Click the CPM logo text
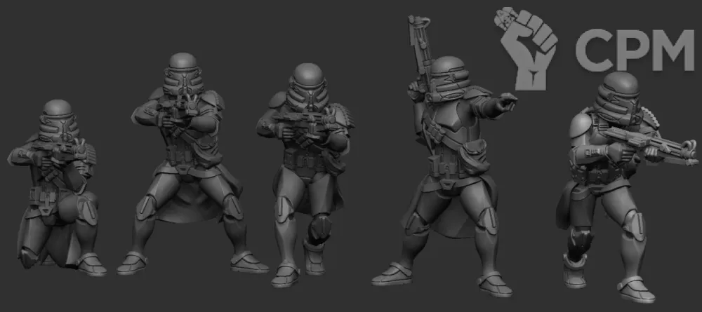 633,51
